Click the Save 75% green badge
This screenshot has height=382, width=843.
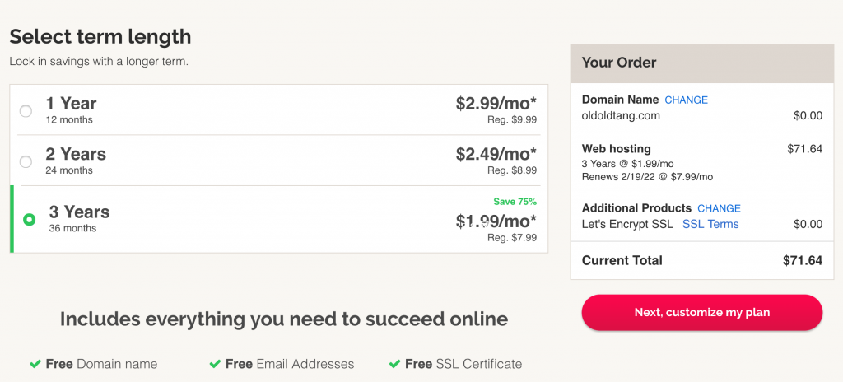pos(515,202)
